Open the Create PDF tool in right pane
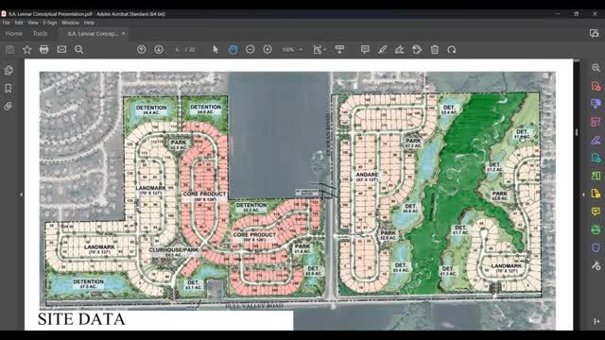 point(596,86)
